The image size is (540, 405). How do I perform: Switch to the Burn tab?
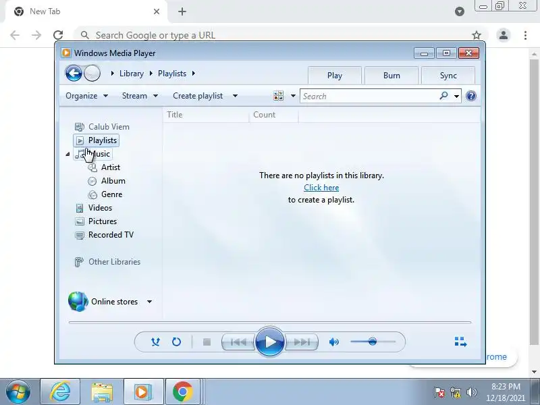pos(391,76)
